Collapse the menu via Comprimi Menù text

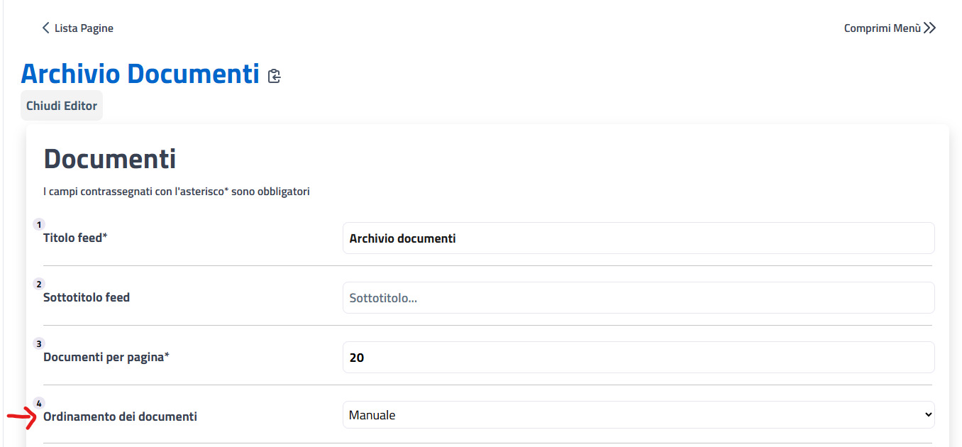pos(882,28)
